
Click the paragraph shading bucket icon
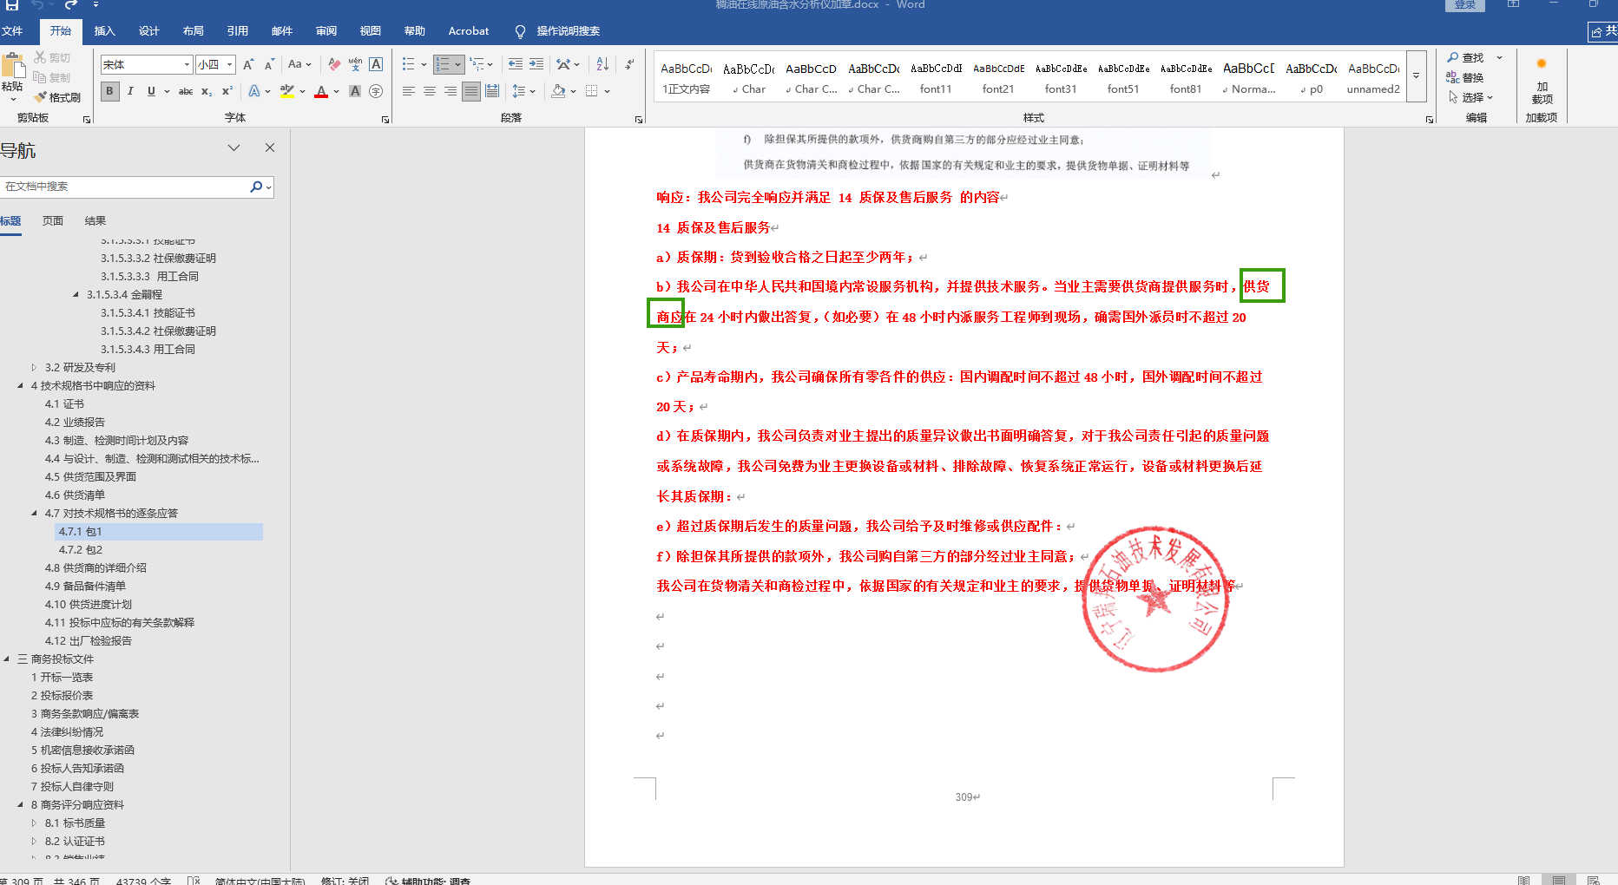[558, 91]
